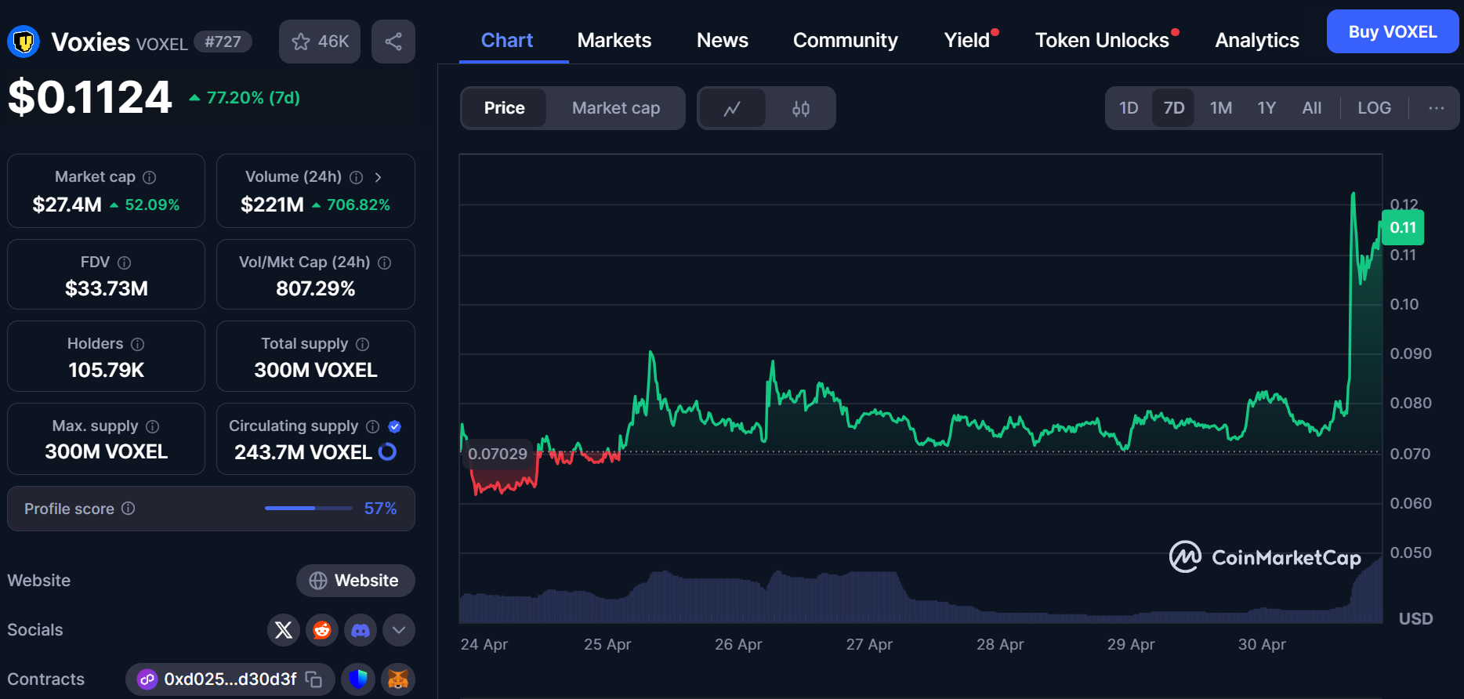The height and width of the screenshot is (699, 1464).
Task: Go to the Token Unlocks tab
Action: coord(1101,41)
